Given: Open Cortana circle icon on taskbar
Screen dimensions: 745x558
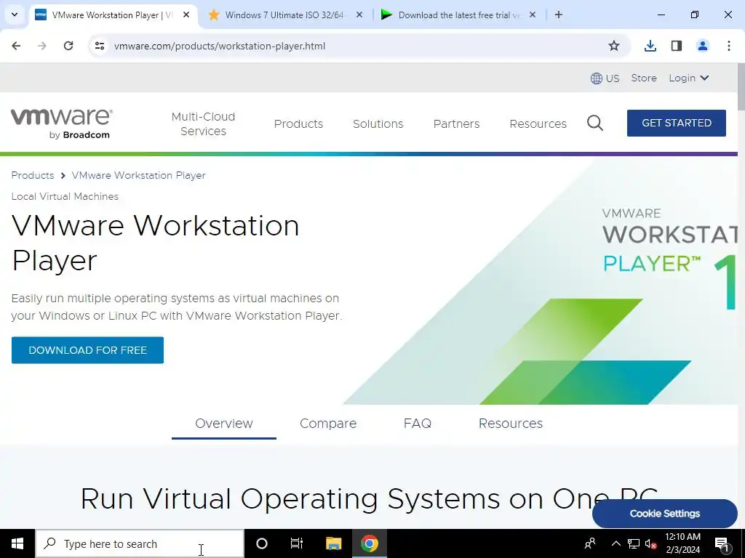Looking at the screenshot, I should point(262,543).
